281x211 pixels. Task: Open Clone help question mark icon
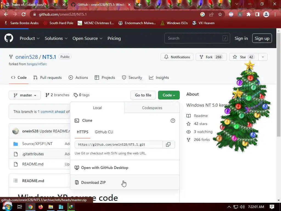pos(173,121)
